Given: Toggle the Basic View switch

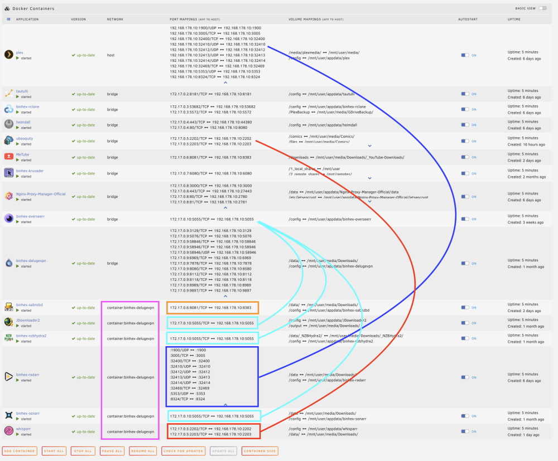Looking at the screenshot, I should (x=543, y=8).
